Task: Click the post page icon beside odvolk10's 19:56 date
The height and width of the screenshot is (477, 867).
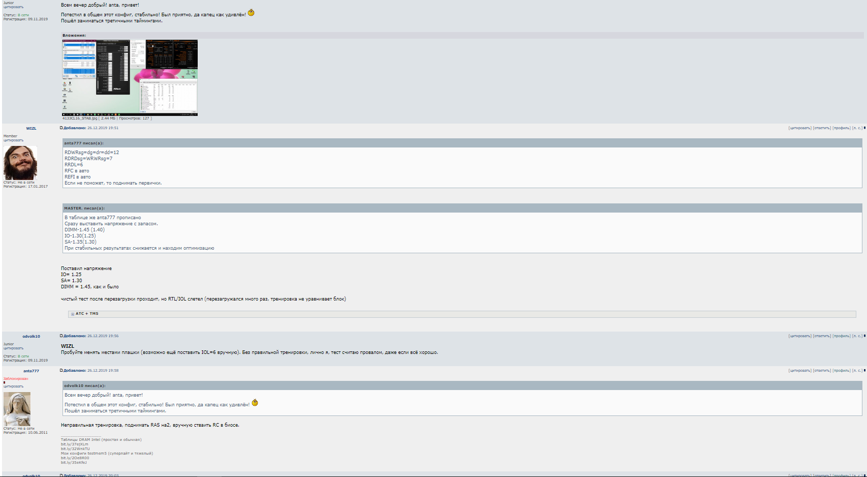Action: click(x=61, y=336)
